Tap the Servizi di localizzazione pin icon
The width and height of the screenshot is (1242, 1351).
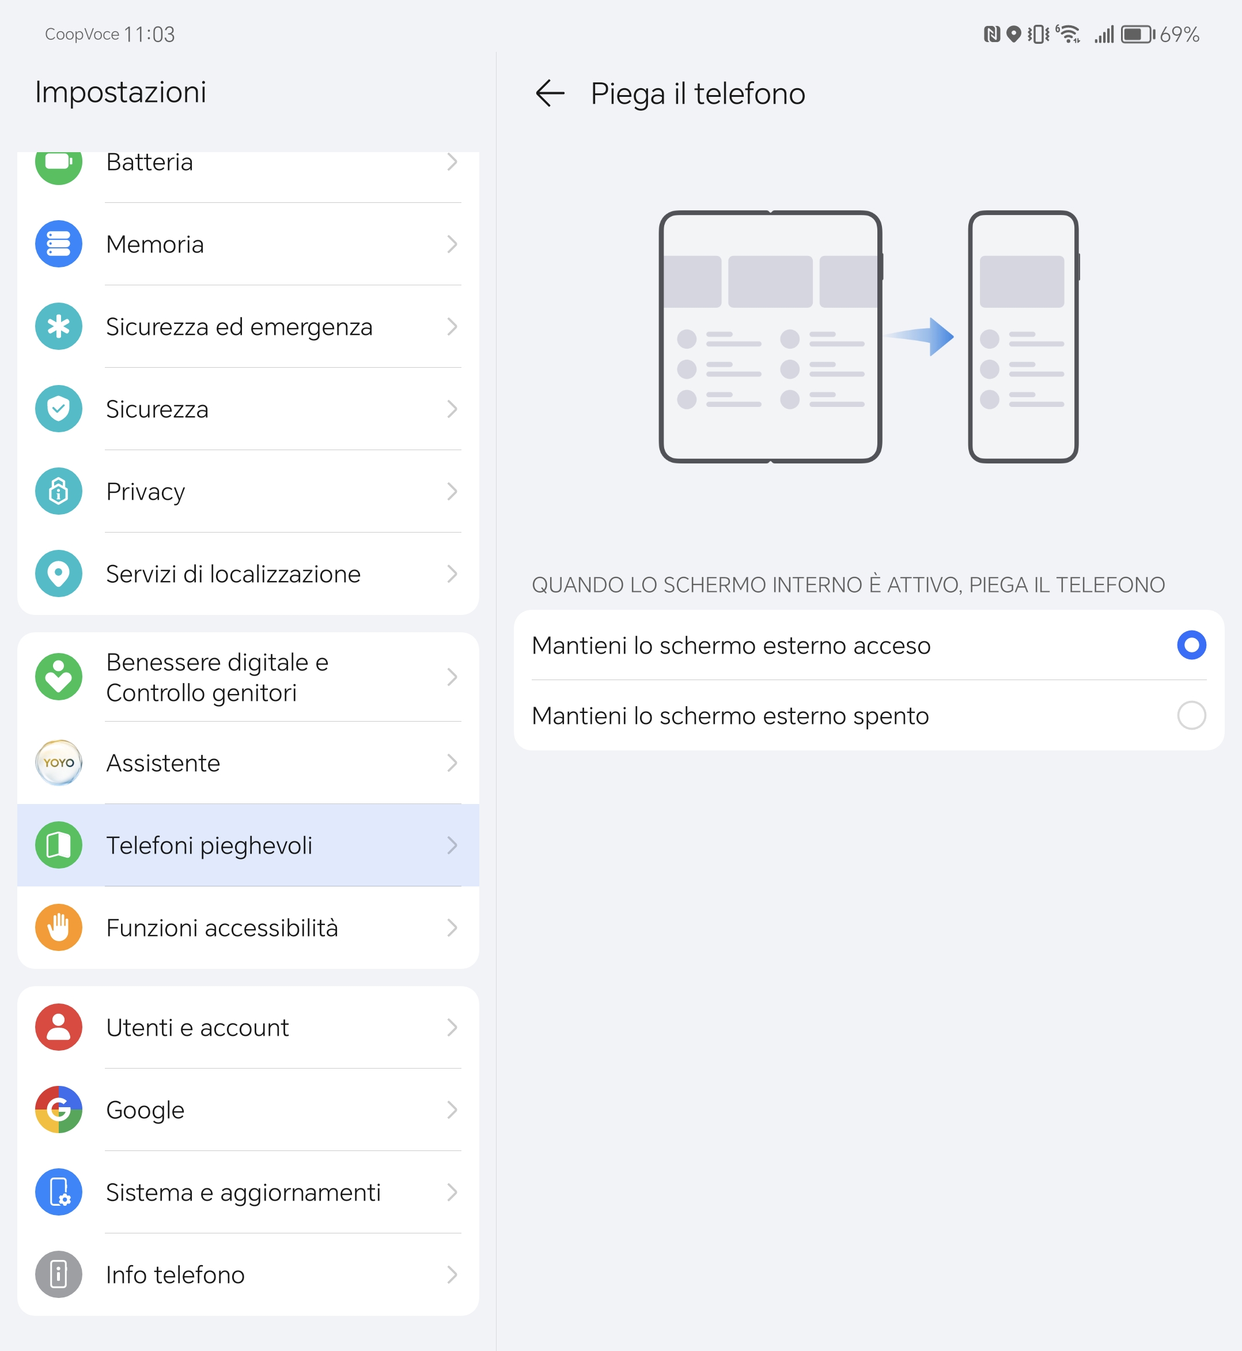tap(59, 573)
